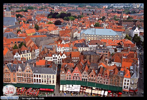The height and width of the screenshot is (100, 147).
Task: Open the www.loghaty.com link
Action: (9, 98)
